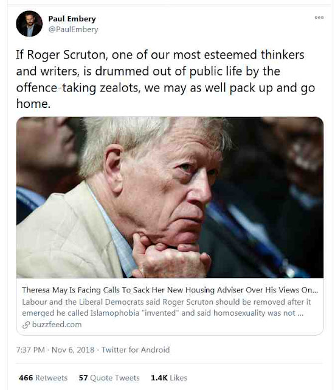Click the 57 quote count number
Viewport: 335px width, 390px height.
tap(83, 378)
